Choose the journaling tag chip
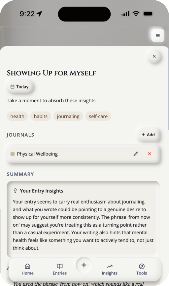Image resolution: width=169 pixels, height=286 pixels. coord(68,116)
